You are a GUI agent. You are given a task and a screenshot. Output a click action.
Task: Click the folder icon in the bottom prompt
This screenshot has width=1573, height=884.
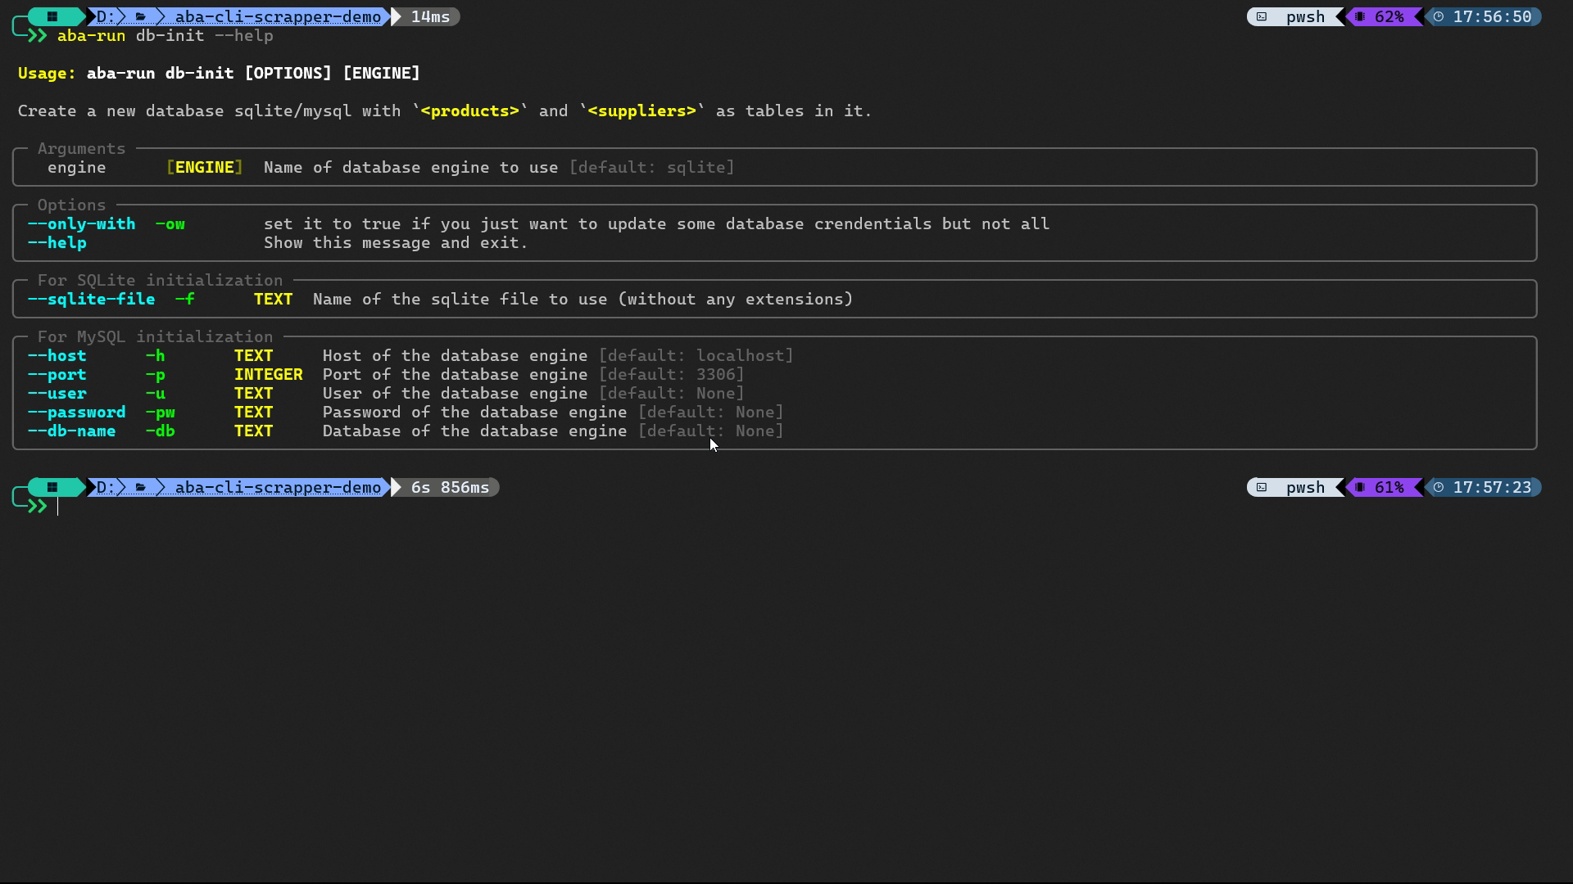click(141, 487)
